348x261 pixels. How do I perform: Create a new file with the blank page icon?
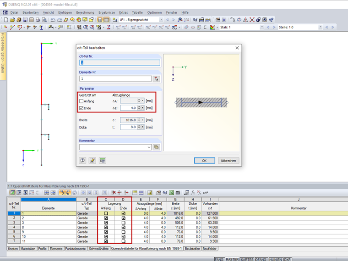click(6, 20)
